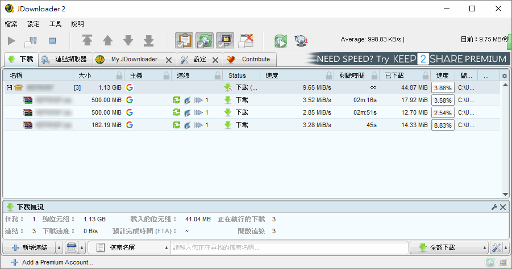Screen dimensions: 512x269
Task: Click the update check globe icon
Action: (301, 41)
